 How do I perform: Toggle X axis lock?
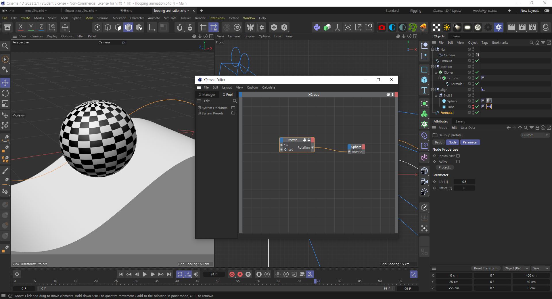point(20,27)
